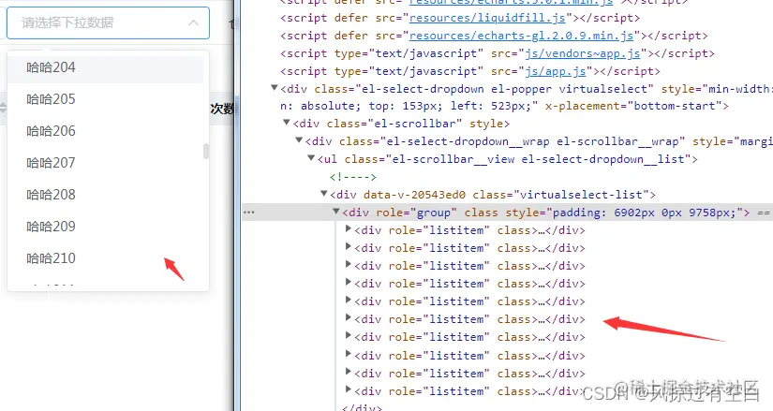Image resolution: width=773 pixels, height=411 pixels.
Task: Click the 请选择下拉数据 select input
Action: click(108, 22)
